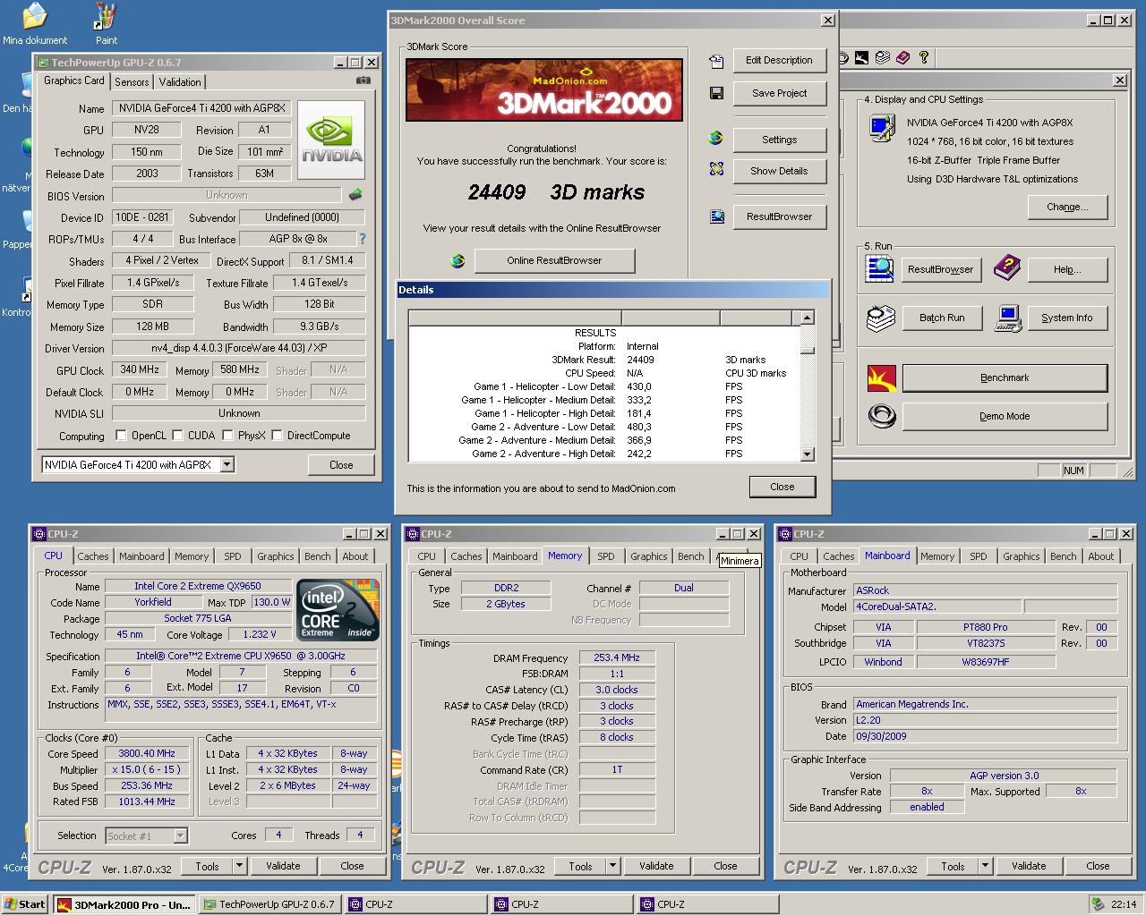1146x916 pixels.
Task: Open Mina dokument desktop folder
Action: tap(35, 24)
